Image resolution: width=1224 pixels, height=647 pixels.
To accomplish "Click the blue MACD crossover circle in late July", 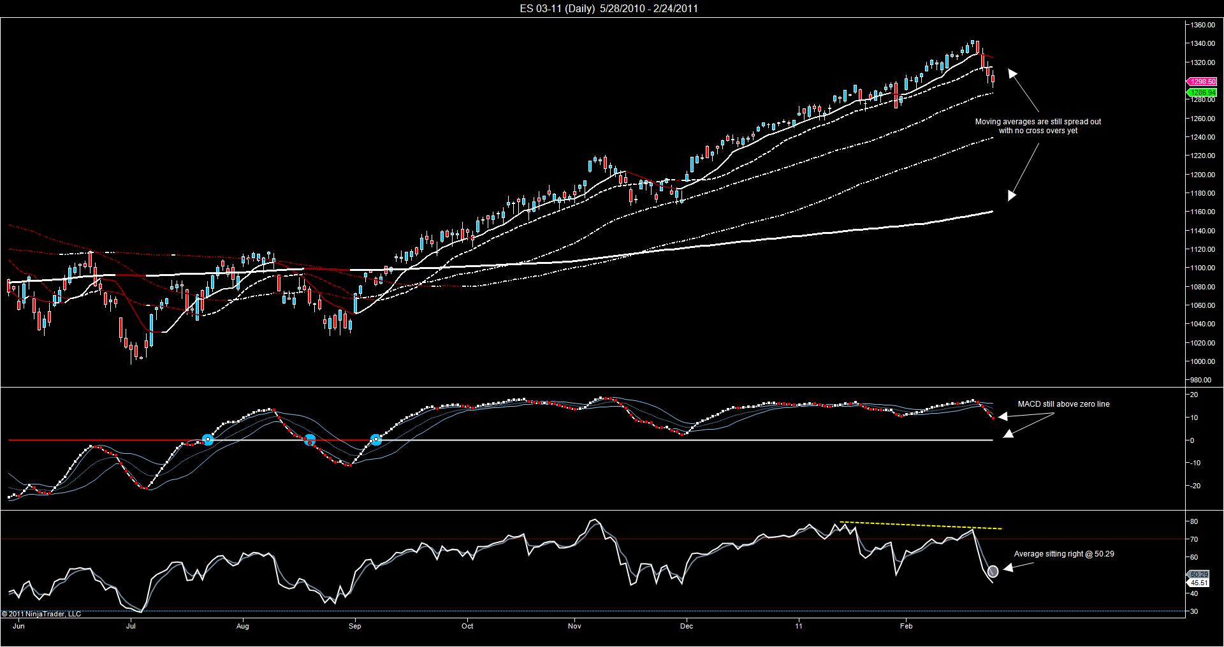I will pos(207,440).
